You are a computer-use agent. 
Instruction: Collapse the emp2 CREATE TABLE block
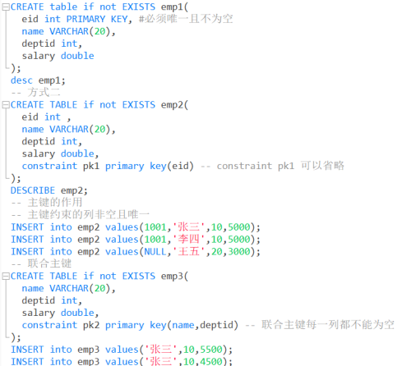click(x=6, y=105)
